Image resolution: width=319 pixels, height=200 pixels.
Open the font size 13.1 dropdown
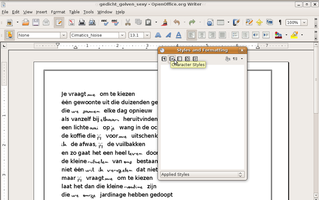147,35
